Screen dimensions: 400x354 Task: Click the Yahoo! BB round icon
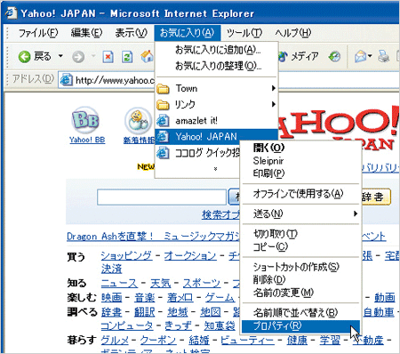[85, 120]
